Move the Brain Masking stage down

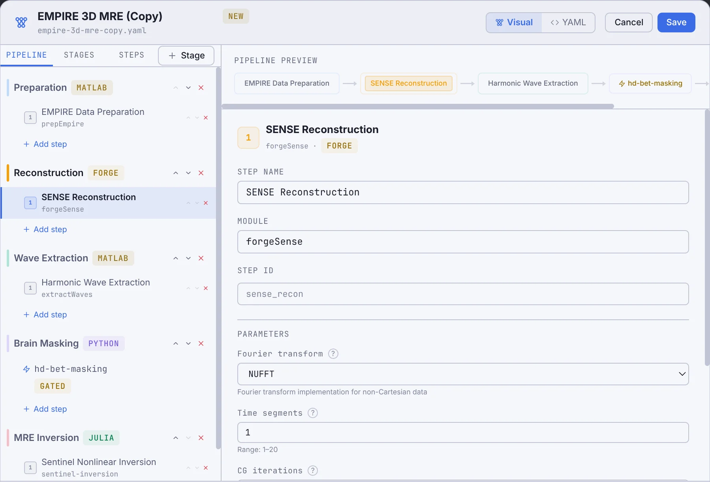(x=188, y=343)
